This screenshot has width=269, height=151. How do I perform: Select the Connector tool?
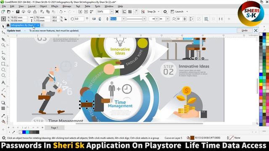(x=3, y=96)
